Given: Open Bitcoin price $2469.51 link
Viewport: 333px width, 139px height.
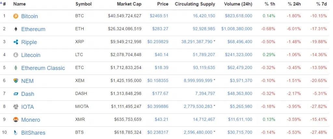Looking at the screenshot, I should [x=159, y=16].
